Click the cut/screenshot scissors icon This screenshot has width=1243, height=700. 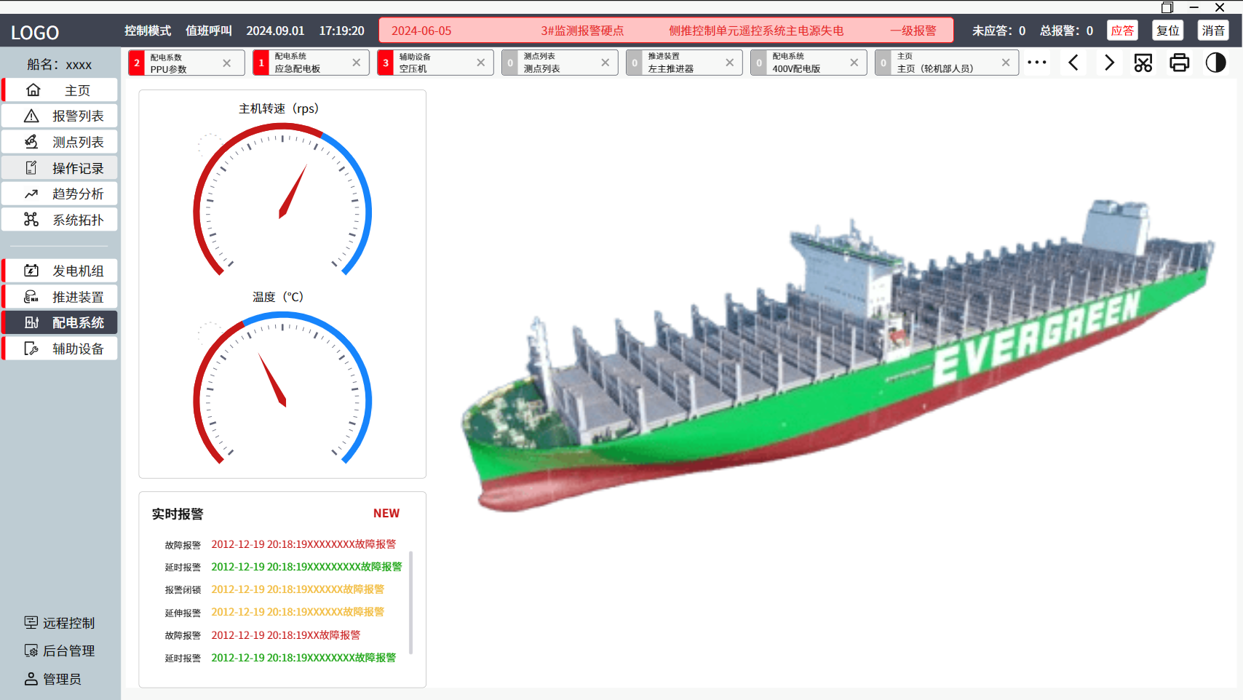coord(1143,63)
